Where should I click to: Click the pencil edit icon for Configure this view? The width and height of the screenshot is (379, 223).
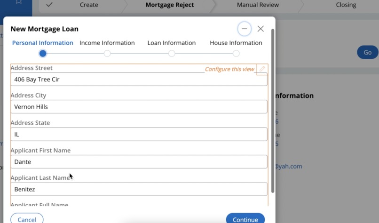262,69
